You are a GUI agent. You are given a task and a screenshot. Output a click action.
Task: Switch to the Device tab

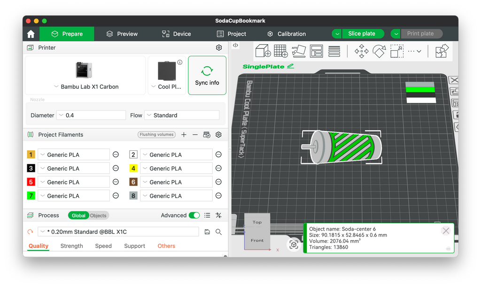(177, 34)
